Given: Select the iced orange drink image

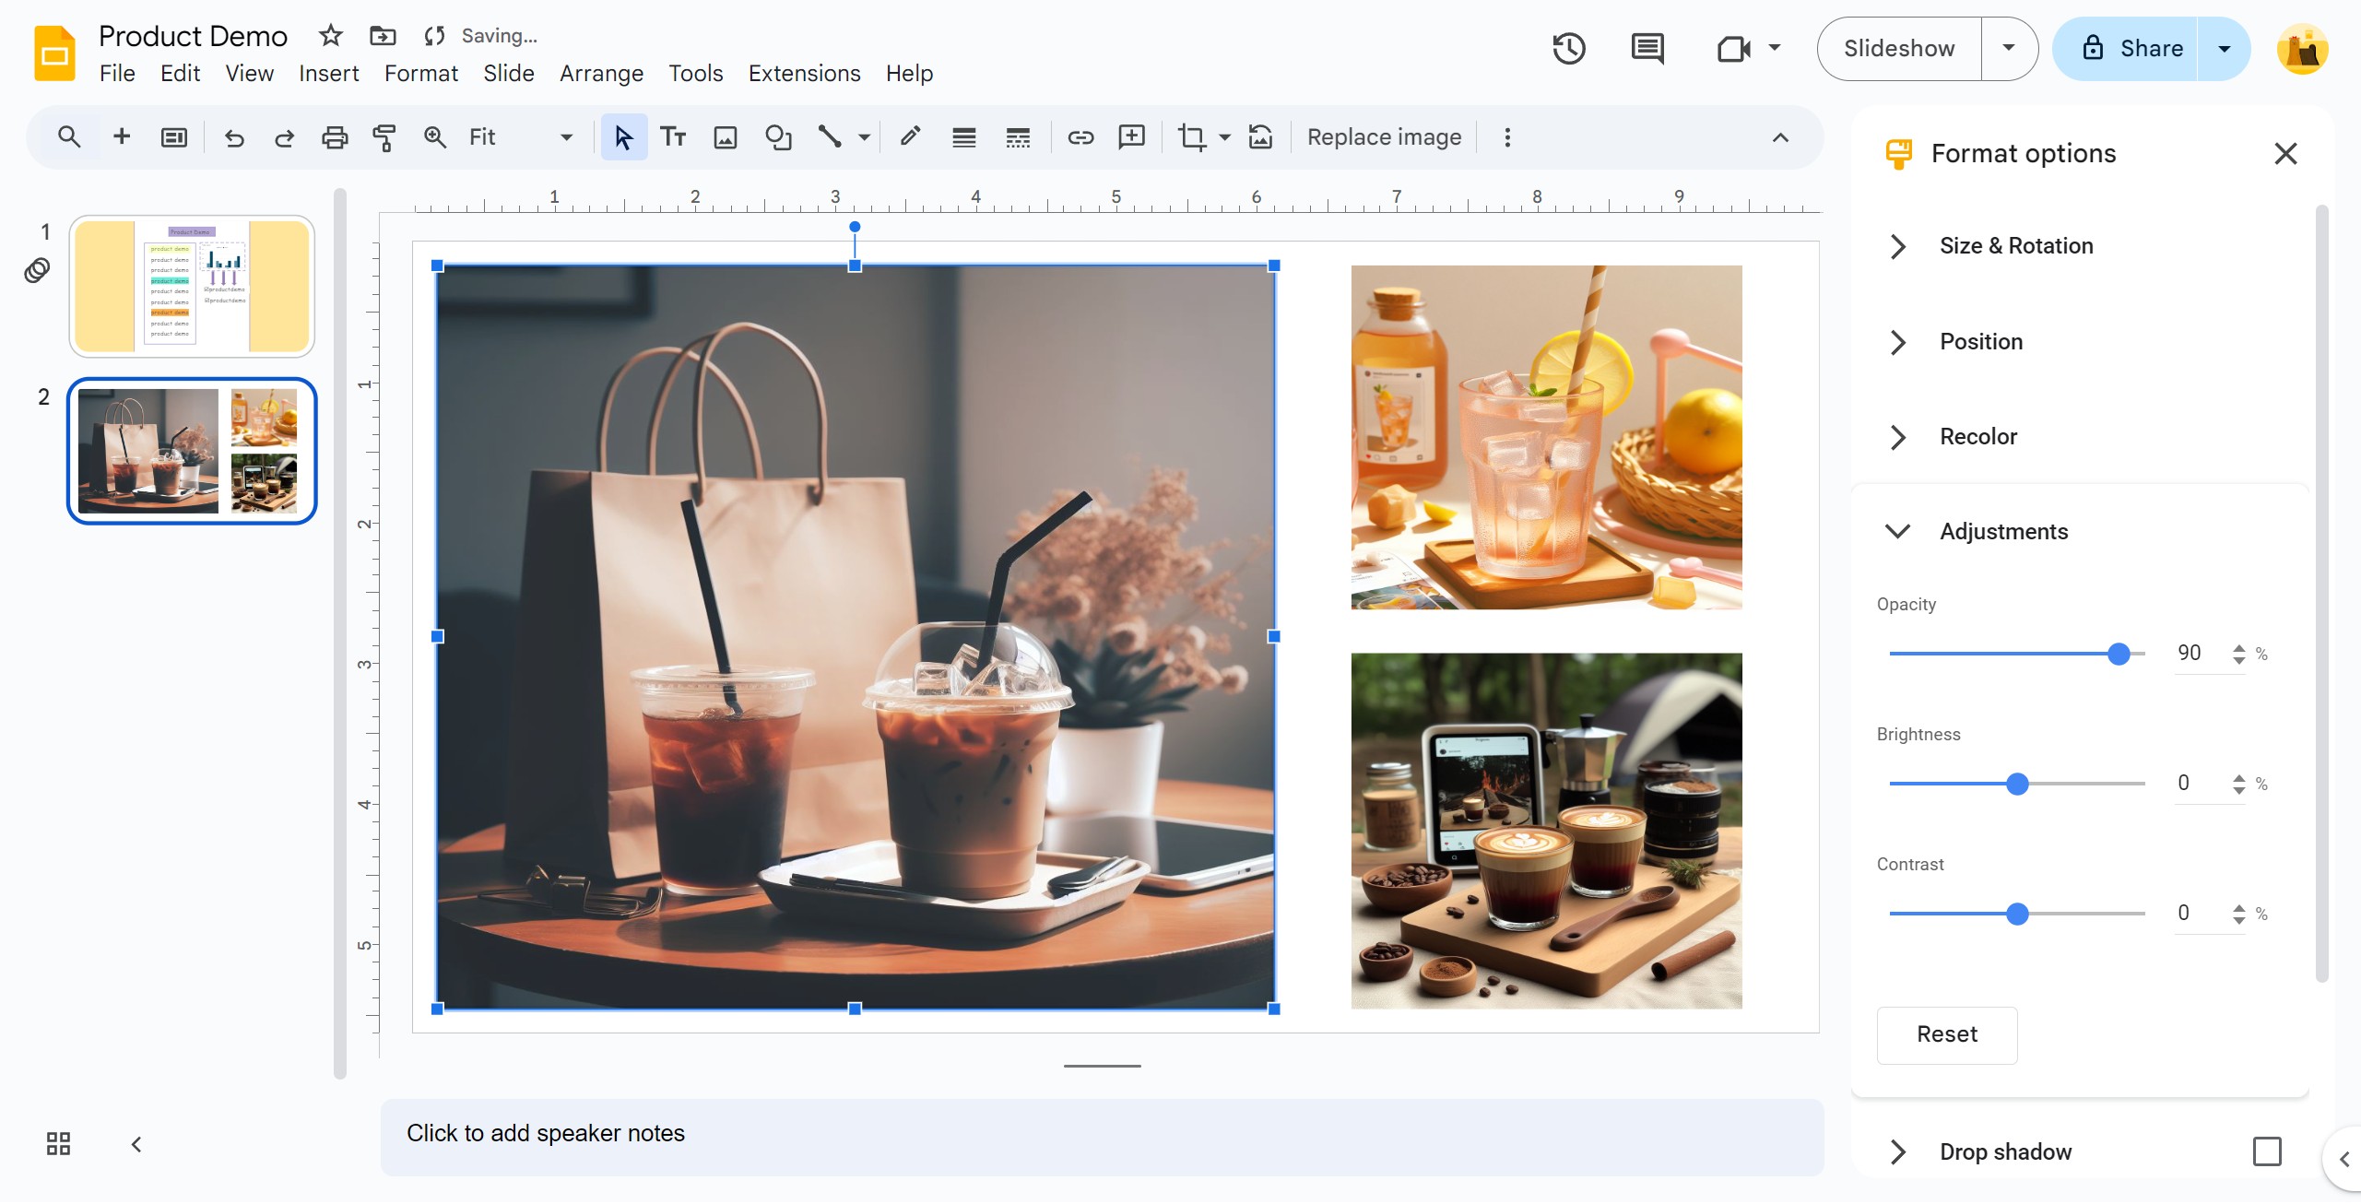Looking at the screenshot, I should [x=1546, y=437].
